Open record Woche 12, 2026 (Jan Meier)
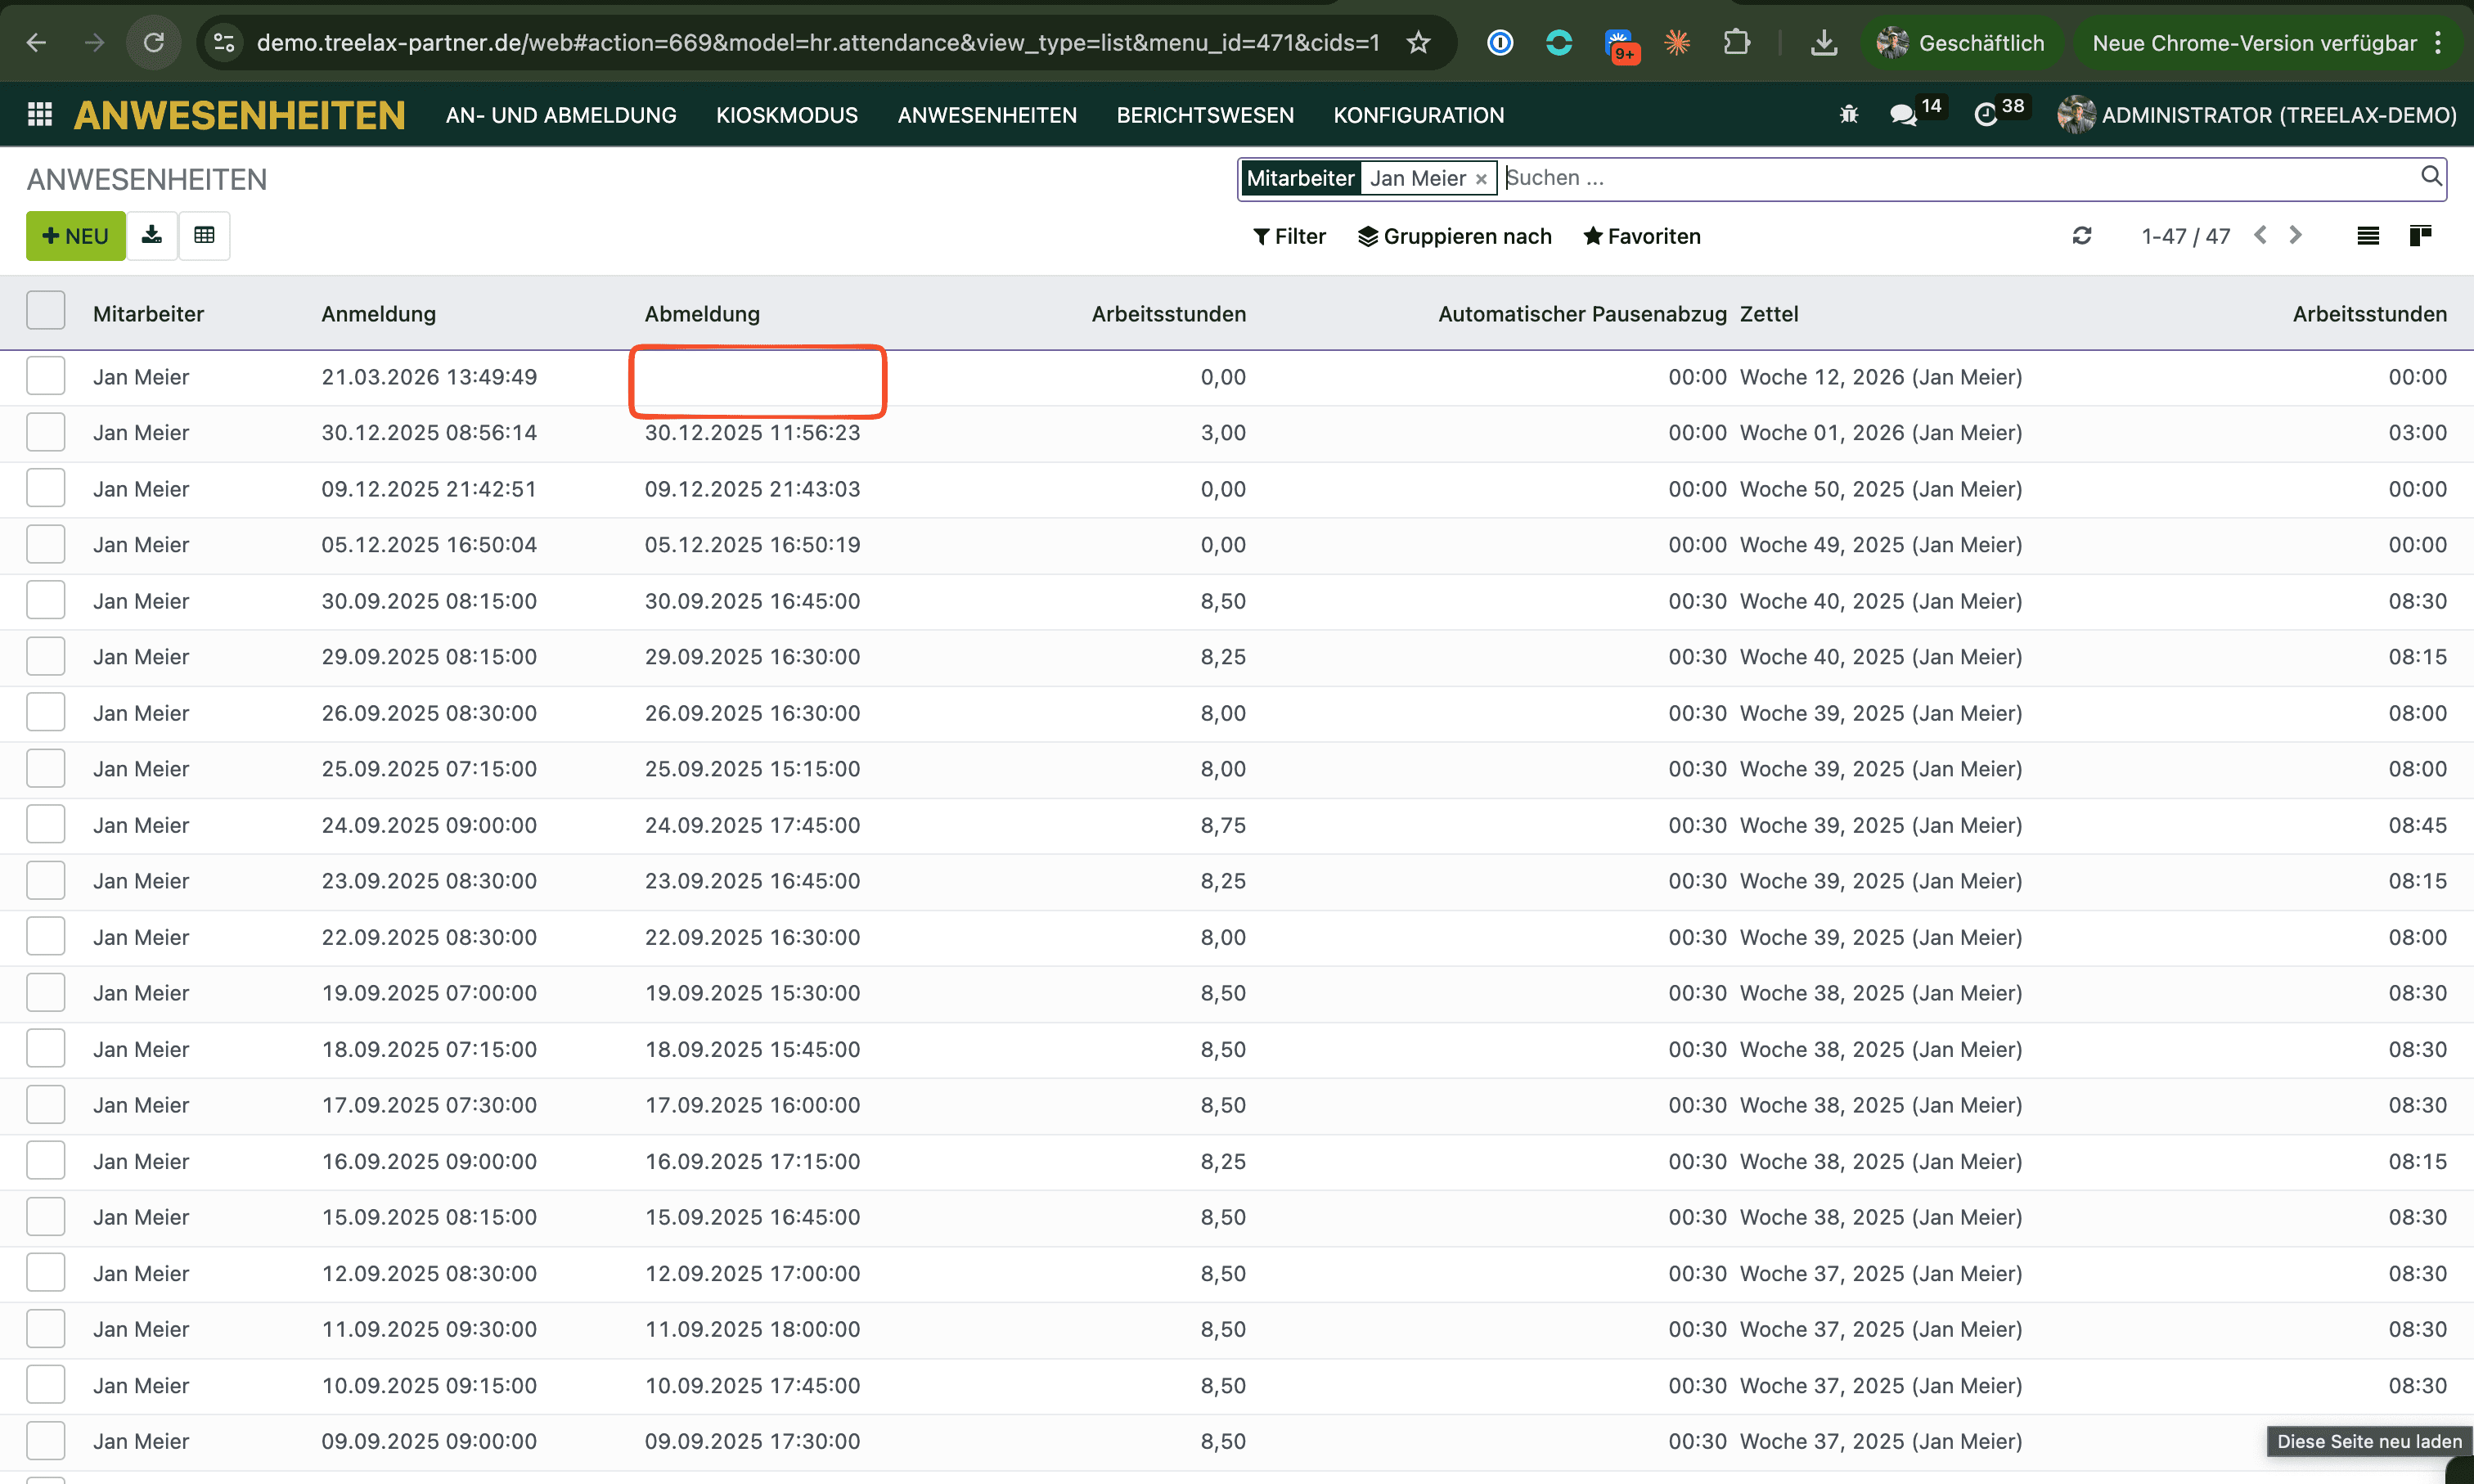Screen dimensions: 2474x1484 click(x=1880, y=377)
